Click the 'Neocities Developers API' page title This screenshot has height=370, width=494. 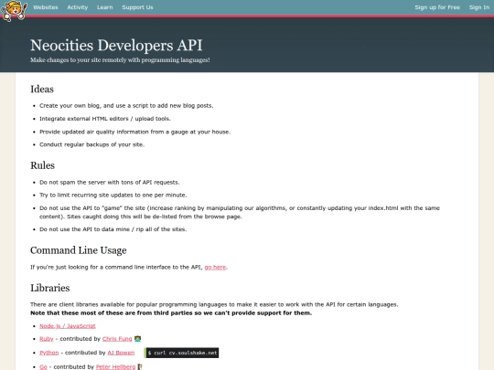(x=116, y=45)
